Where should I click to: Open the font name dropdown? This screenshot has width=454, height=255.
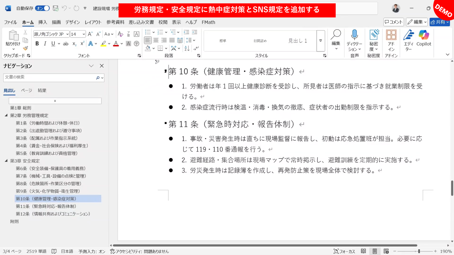68,34
